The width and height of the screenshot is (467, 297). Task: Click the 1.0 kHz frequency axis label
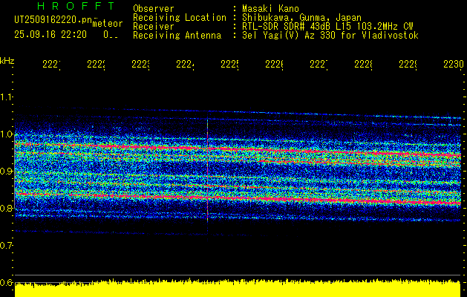(7, 134)
